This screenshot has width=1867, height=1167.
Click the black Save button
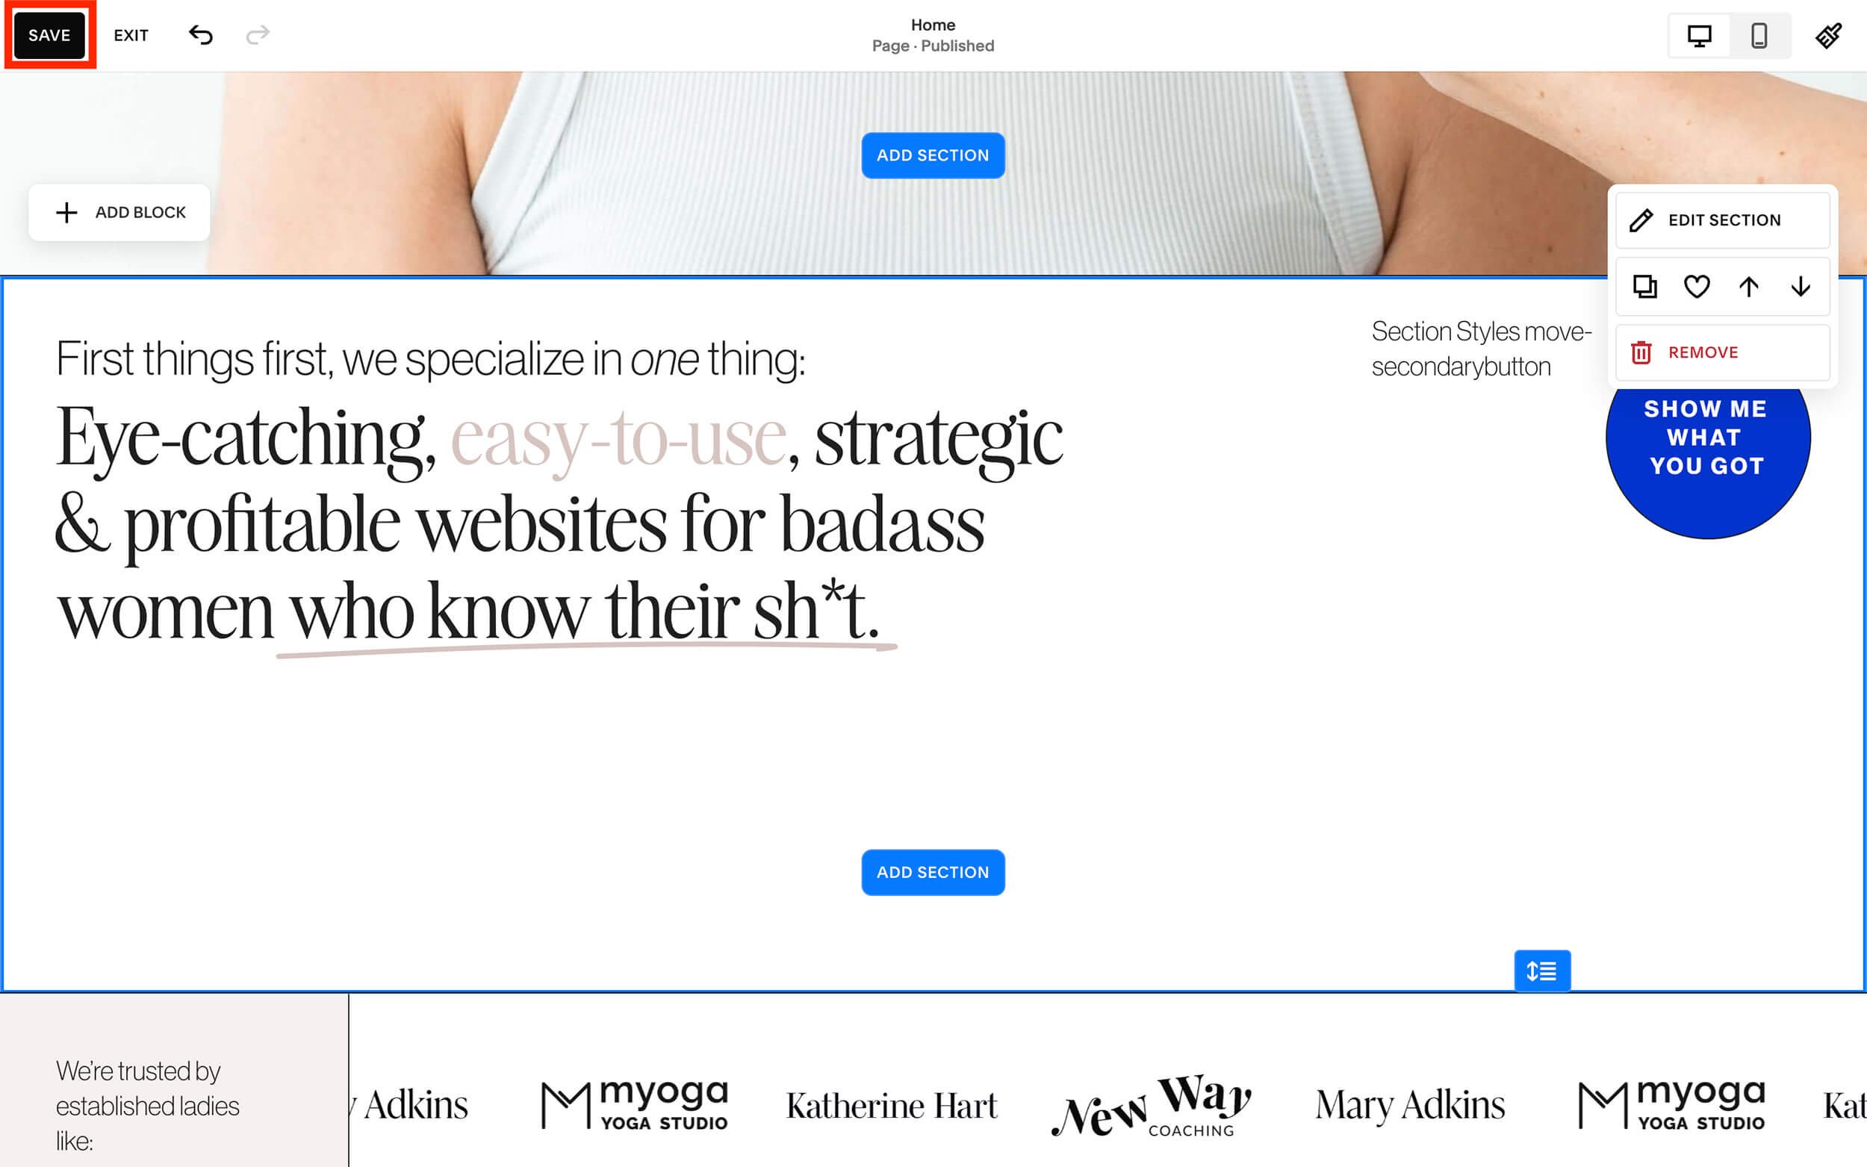[49, 35]
